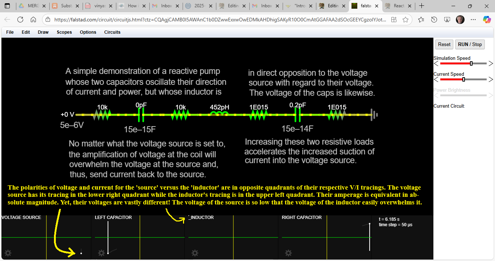Screen dimensions: 495x261
Task: Click the +0 V voltage source label
Action: click(67, 115)
